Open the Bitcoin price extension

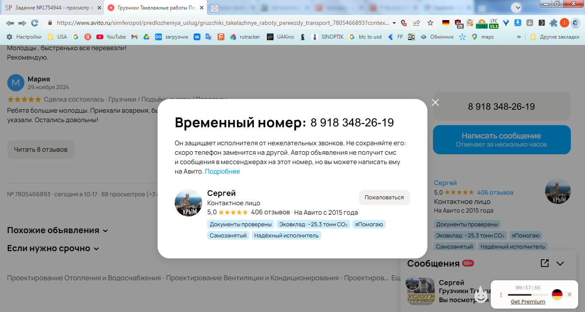481,24
